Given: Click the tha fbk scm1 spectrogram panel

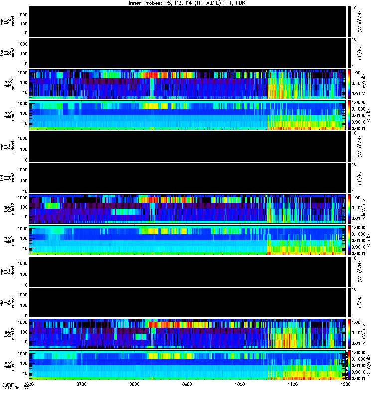Looking at the screenshot, I should tap(187, 115).
